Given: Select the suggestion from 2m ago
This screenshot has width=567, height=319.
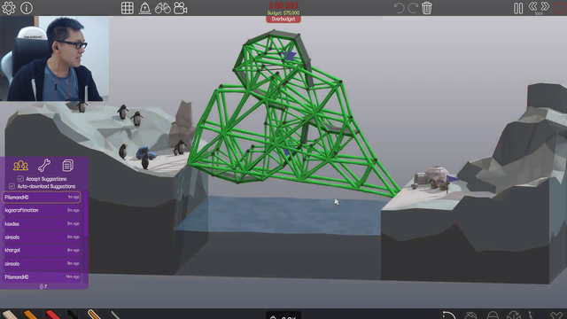Looking at the screenshot, I should click(x=42, y=210).
